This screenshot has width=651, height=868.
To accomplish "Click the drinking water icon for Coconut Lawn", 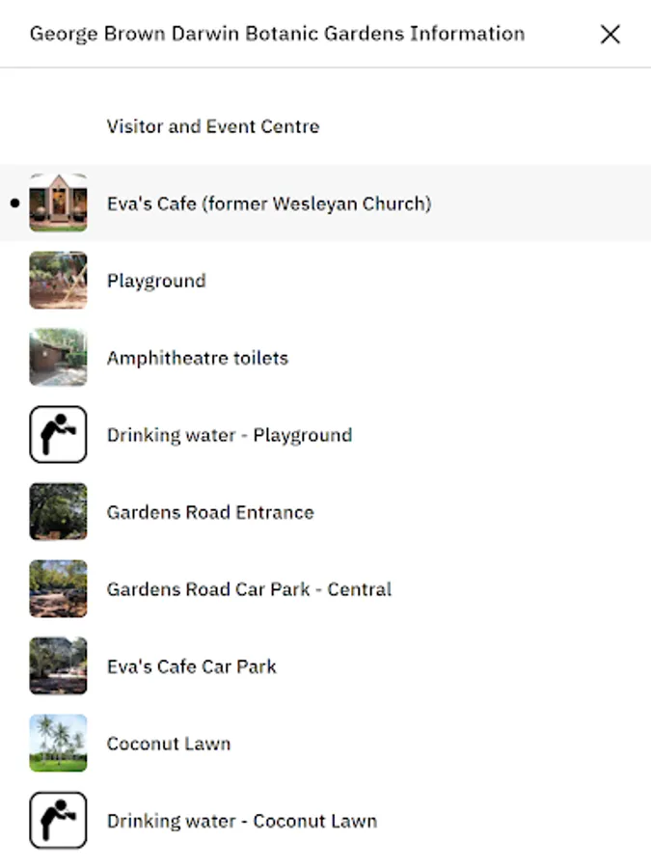I will [58, 821].
